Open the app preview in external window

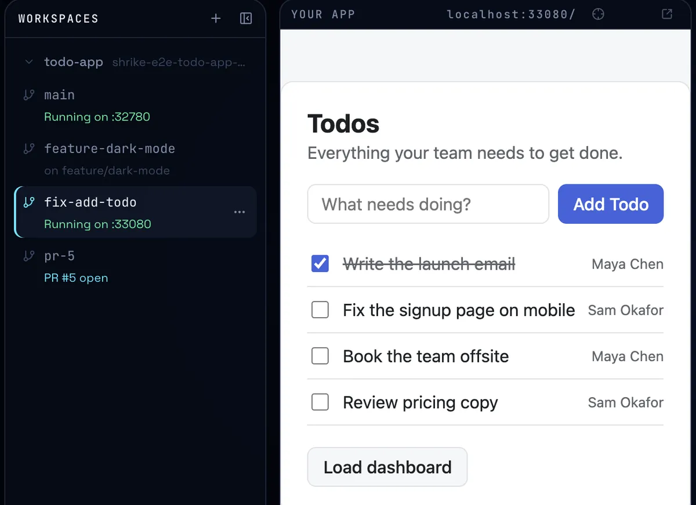pos(667,14)
